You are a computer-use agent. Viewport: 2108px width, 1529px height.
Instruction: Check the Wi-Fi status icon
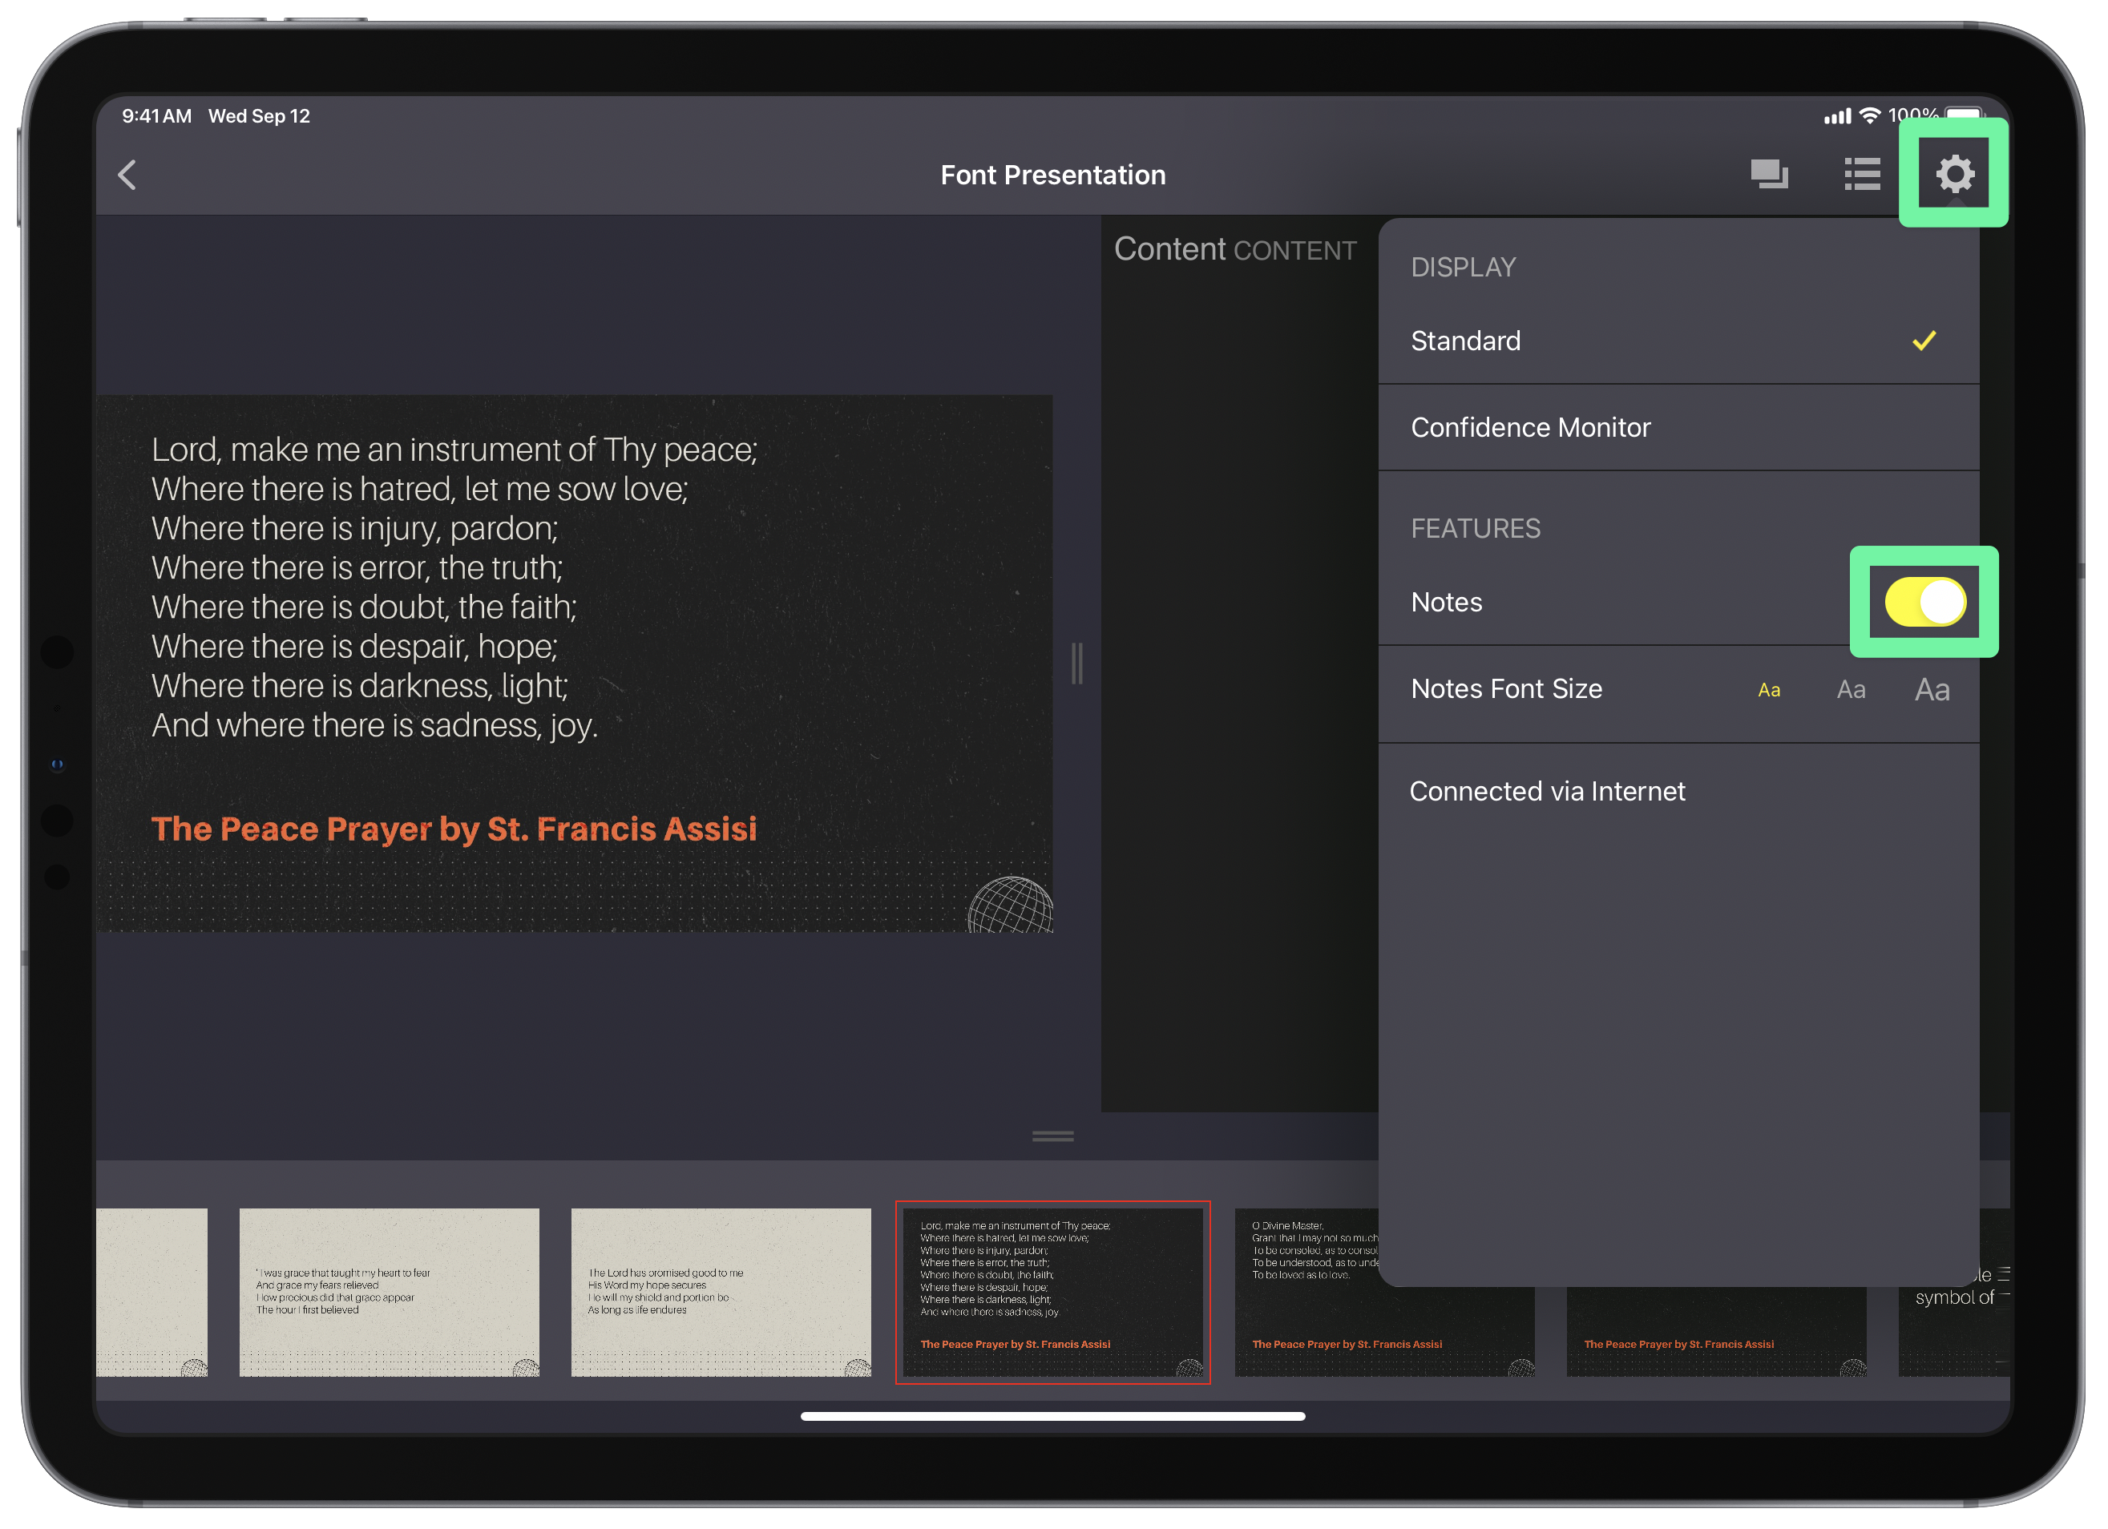(x=1869, y=115)
